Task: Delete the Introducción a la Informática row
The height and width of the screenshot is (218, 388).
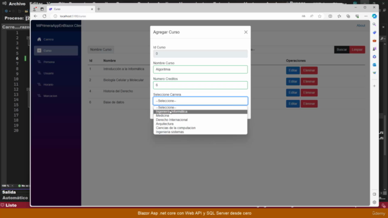Action: 309,70
